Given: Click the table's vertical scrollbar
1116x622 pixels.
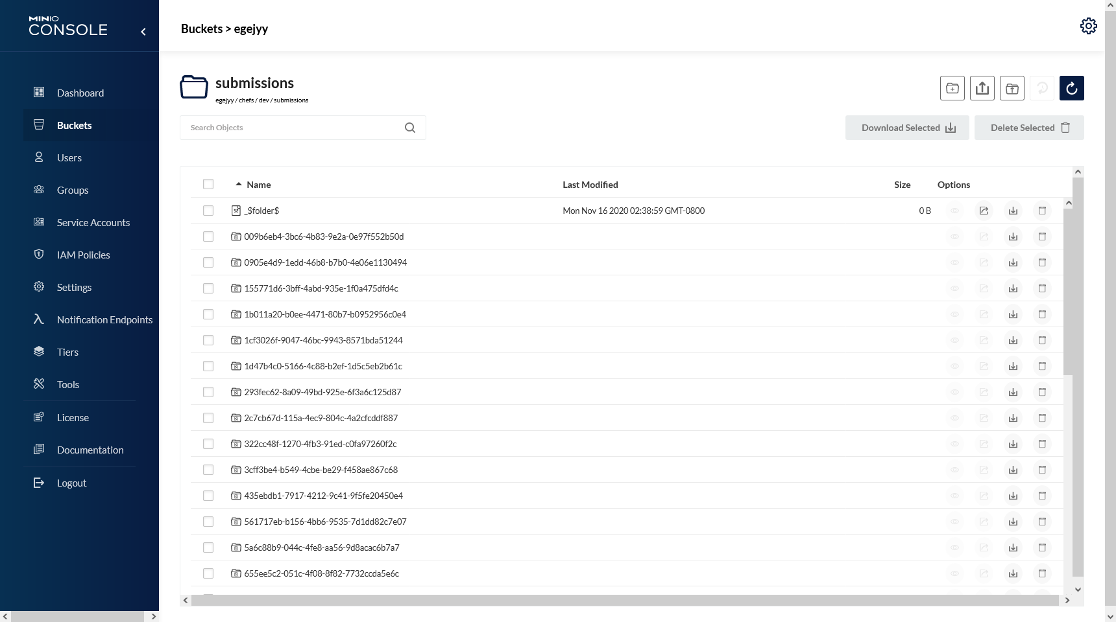Looking at the screenshot, I should [1078, 376].
